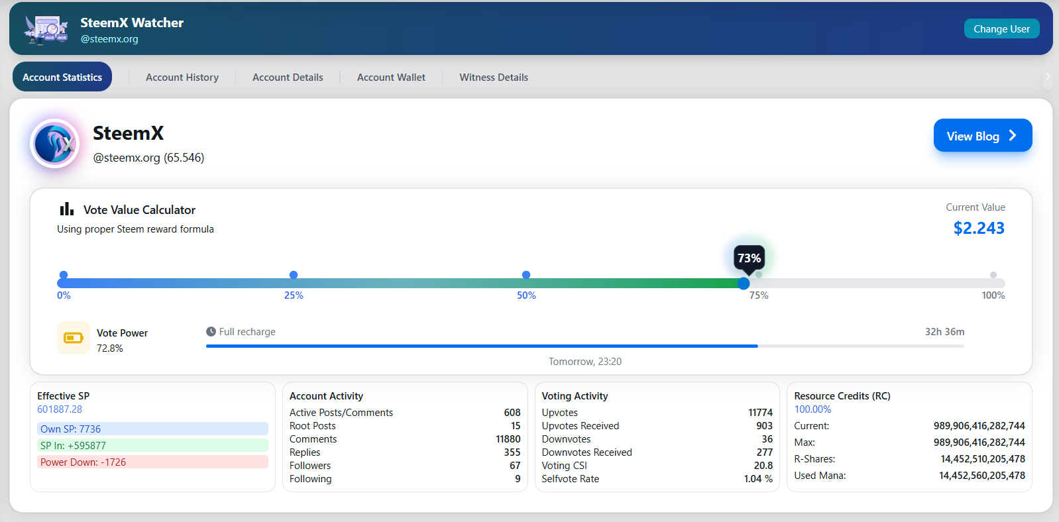This screenshot has width=1059, height=522.
Task: Click the Used Mana value row
Action: coord(910,476)
